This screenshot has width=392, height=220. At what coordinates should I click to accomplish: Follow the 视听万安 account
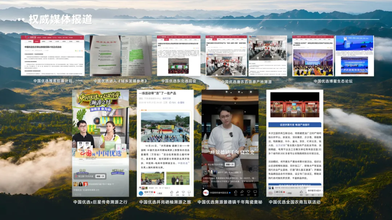click(159, 193)
